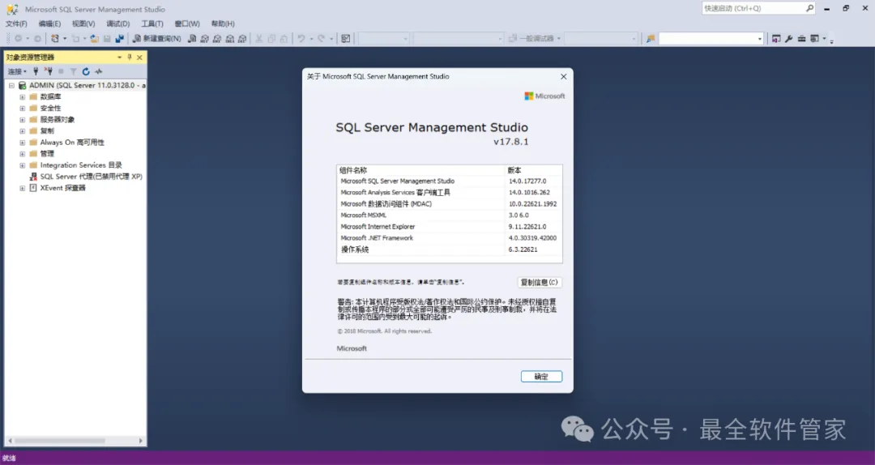
Task: Open the 文件(F) menu
Action: (16, 23)
